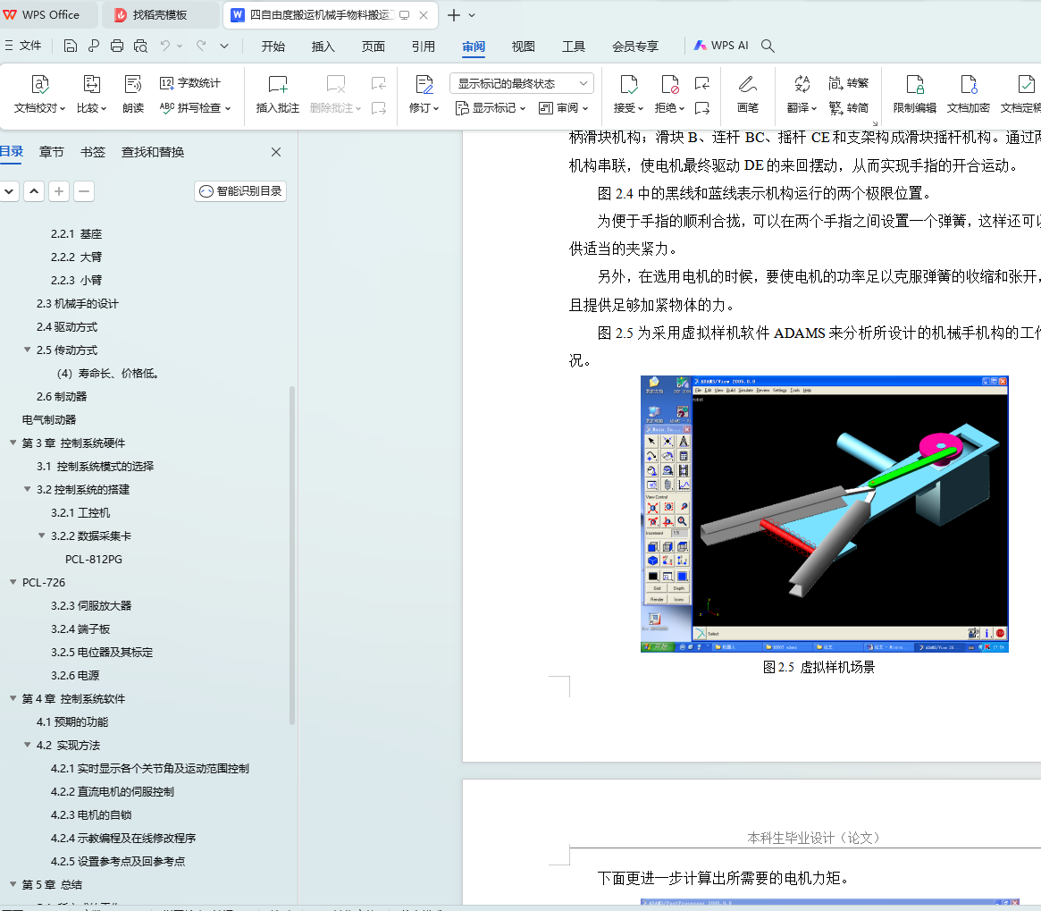Open 限制编辑 restrict editing
The height and width of the screenshot is (911, 1041).
click(x=915, y=94)
